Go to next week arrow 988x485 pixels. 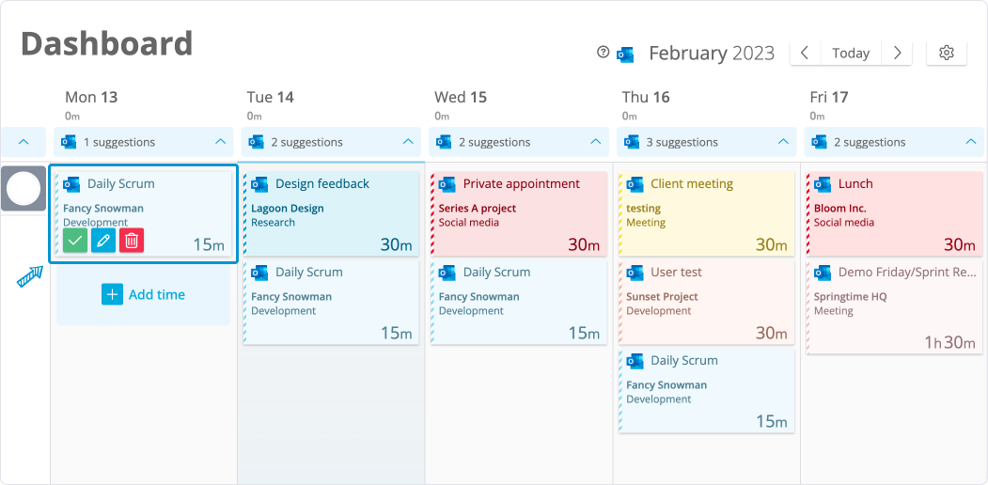pyautogui.click(x=898, y=54)
